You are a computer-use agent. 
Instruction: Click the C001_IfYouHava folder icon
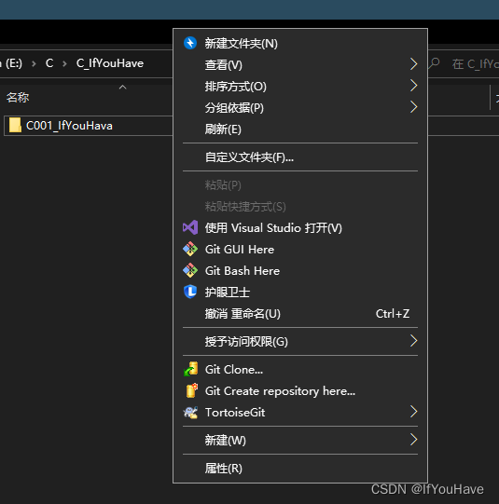tap(15, 125)
